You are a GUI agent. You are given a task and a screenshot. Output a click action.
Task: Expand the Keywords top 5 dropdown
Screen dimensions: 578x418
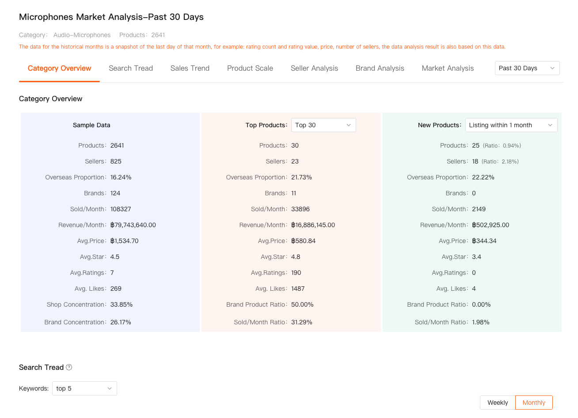tap(84, 388)
